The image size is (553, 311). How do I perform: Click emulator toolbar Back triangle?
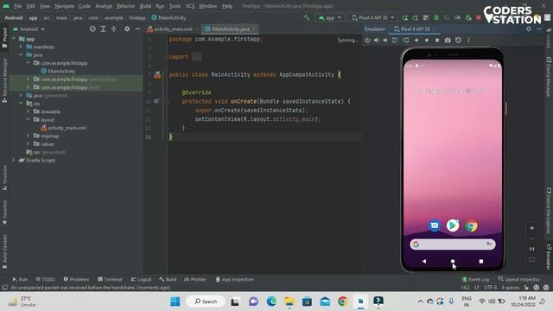click(416, 41)
